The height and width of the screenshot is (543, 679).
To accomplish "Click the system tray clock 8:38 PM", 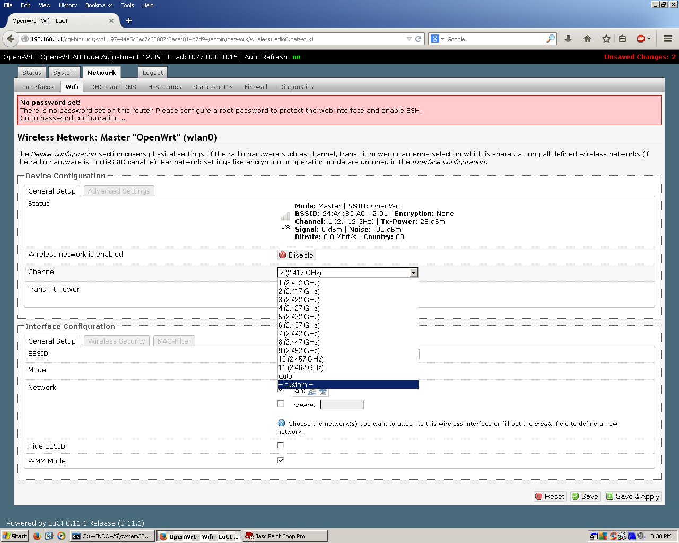I will click(660, 536).
